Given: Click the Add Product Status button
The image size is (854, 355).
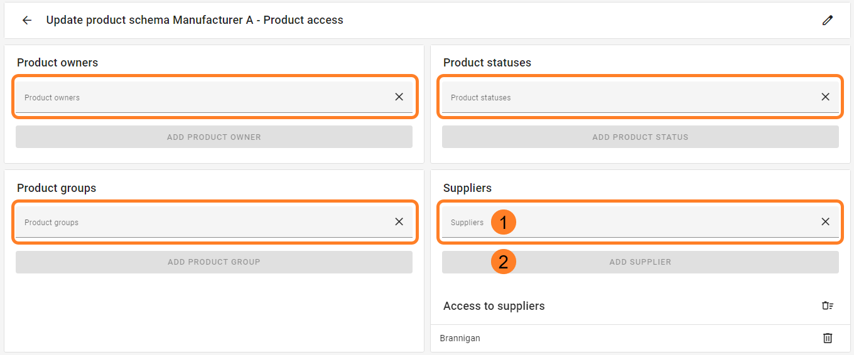Looking at the screenshot, I should tap(640, 137).
